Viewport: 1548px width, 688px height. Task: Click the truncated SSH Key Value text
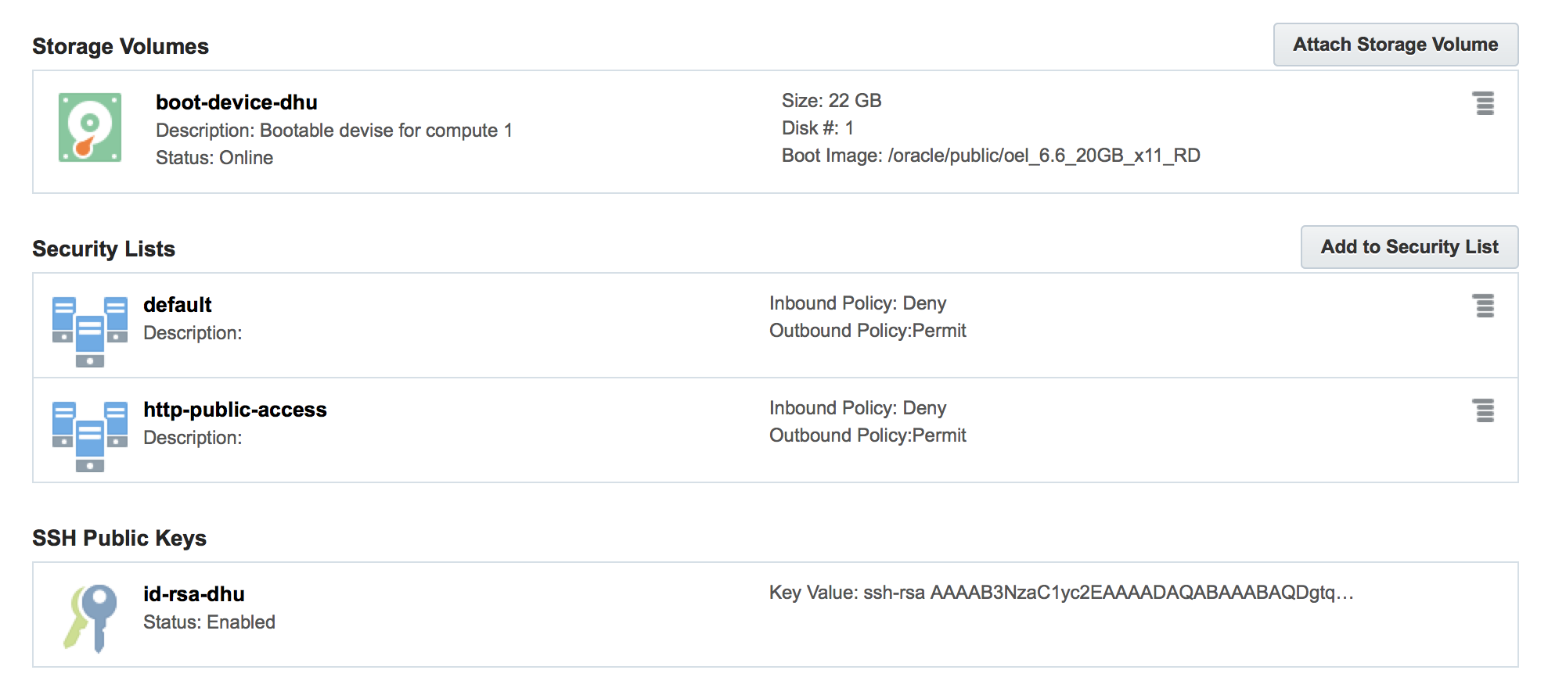coord(1061,593)
